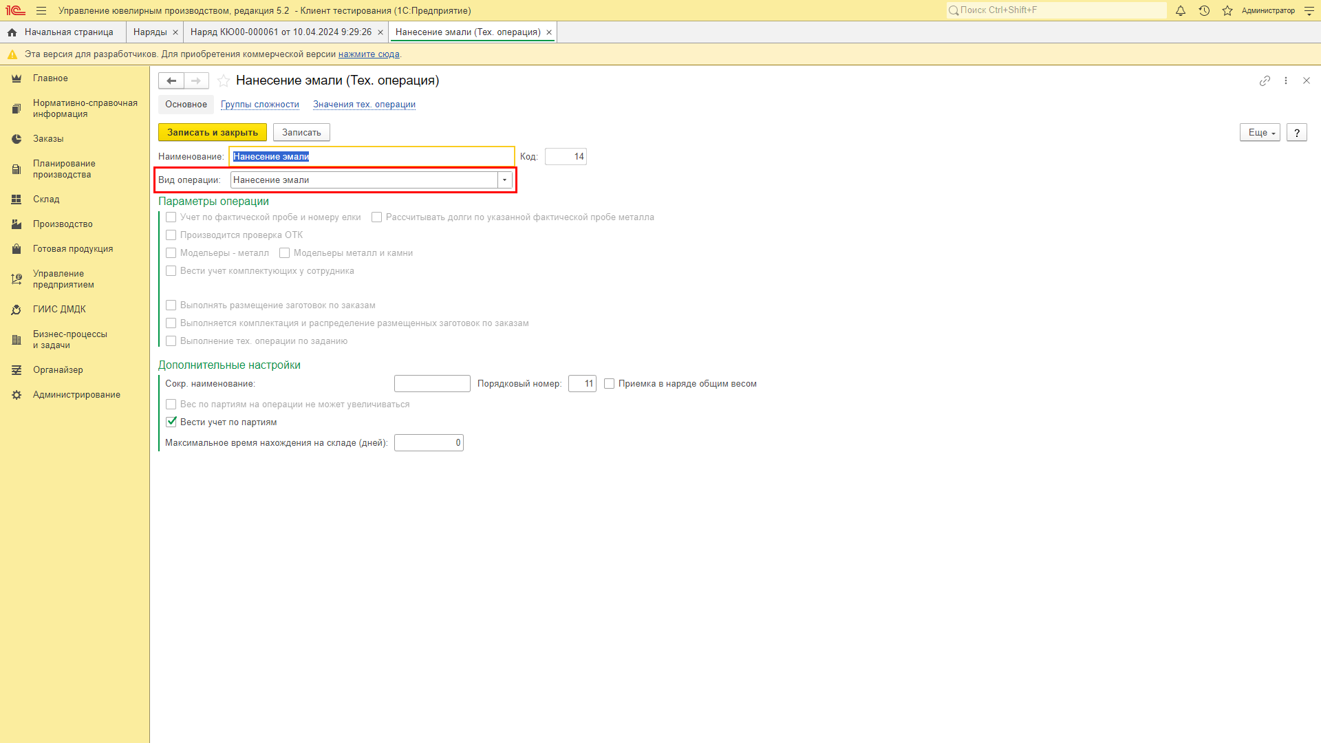Open the Производство section icon

tap(17, 224)
